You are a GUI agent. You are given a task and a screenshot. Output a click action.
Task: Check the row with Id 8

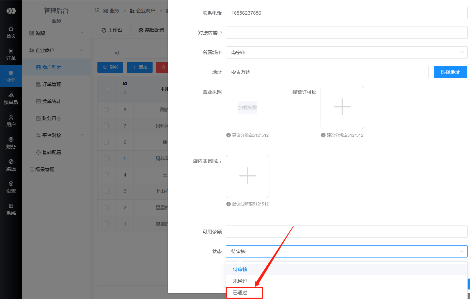click(x=106, y=110)
